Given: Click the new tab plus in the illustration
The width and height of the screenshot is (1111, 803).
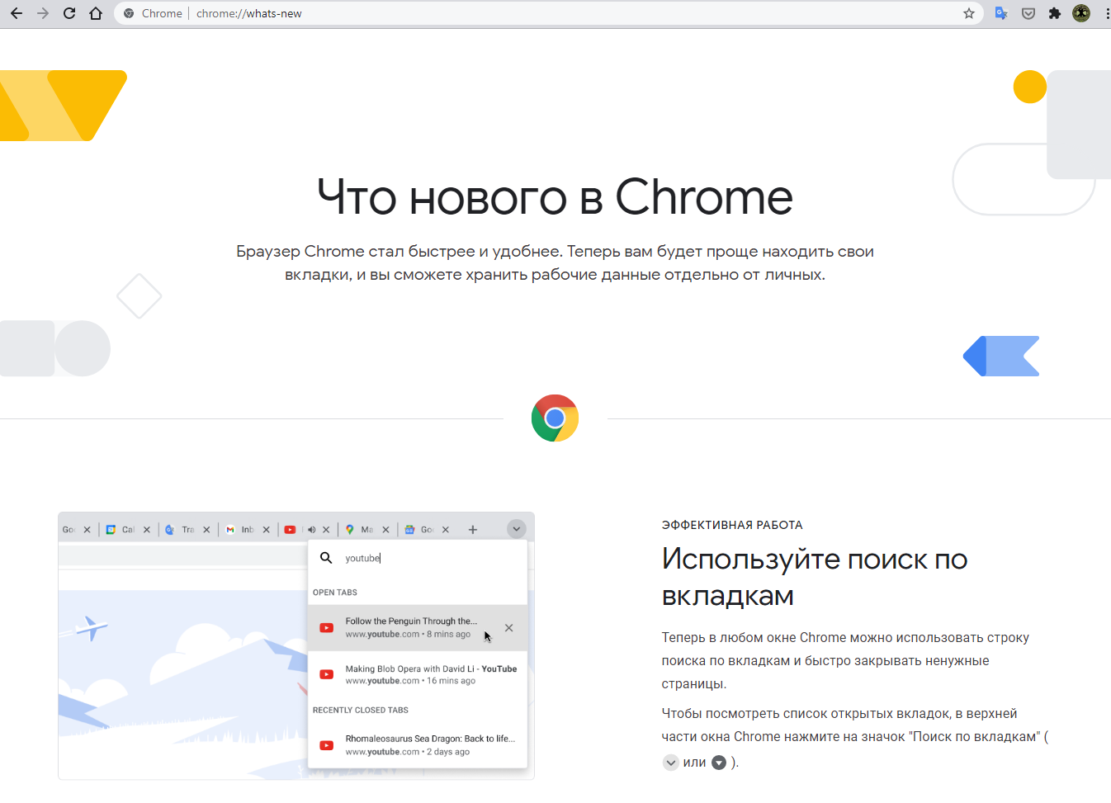Looking at the screenshot, I should (473, 530).
